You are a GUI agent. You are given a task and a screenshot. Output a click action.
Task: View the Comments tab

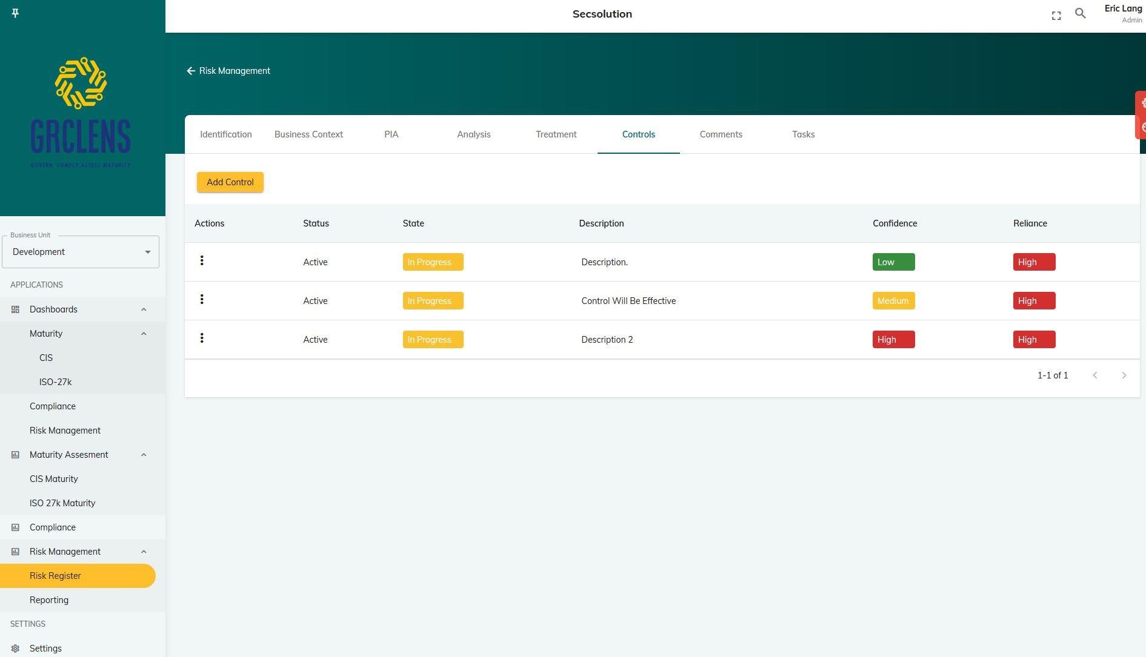click(x=721, y=134)
